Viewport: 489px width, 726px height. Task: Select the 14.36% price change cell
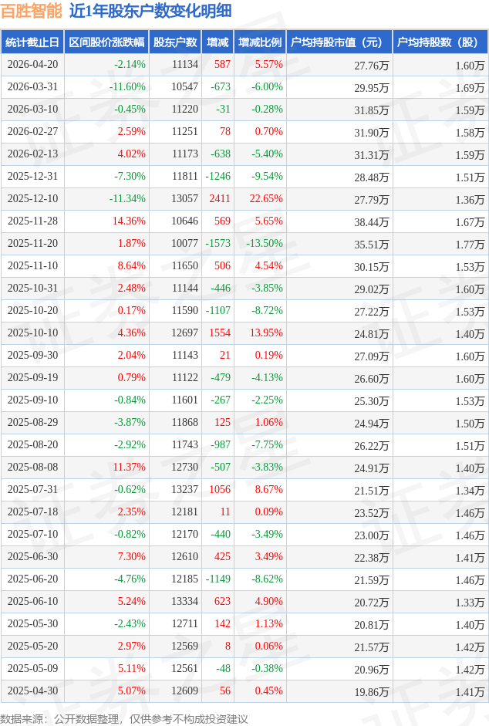tap(129, 221)
